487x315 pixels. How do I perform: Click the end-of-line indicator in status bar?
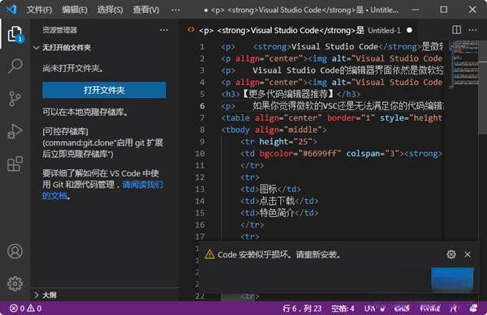point(402,309)
